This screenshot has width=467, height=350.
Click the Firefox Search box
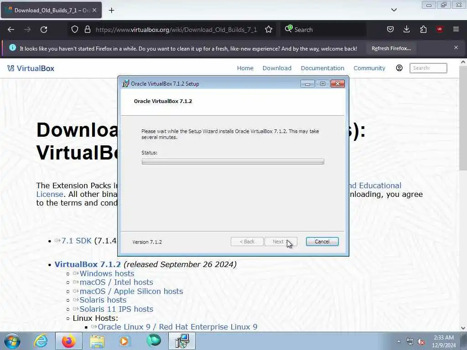(x=323, y=30)
